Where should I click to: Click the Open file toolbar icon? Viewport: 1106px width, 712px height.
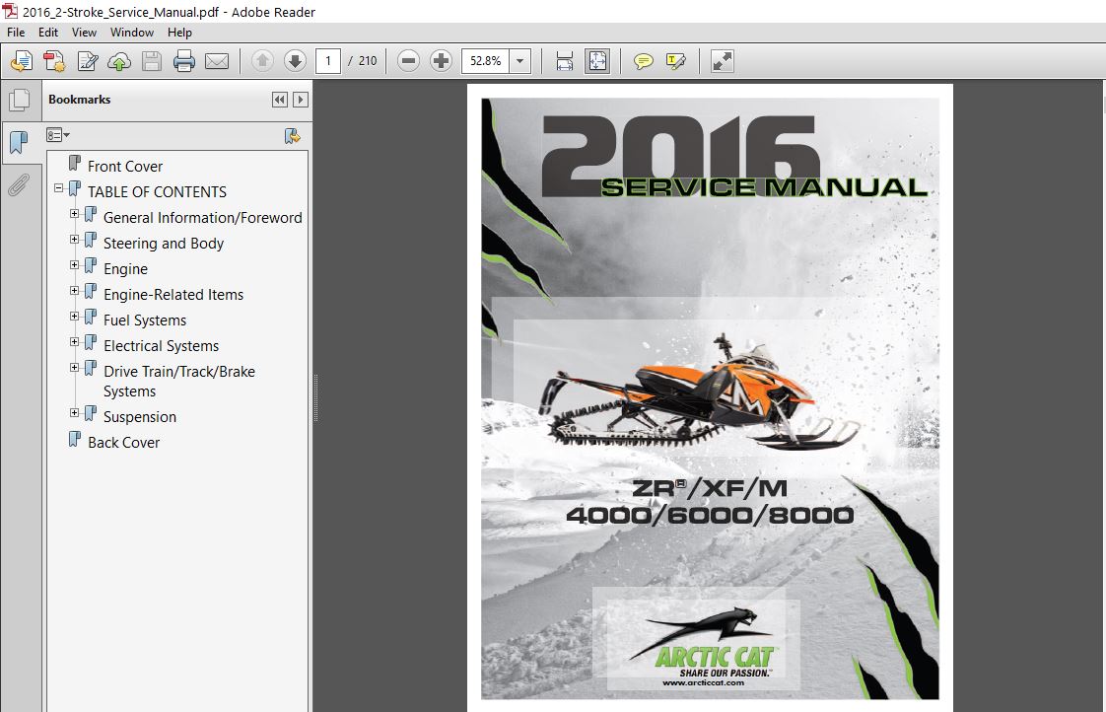tap(21, 61)
